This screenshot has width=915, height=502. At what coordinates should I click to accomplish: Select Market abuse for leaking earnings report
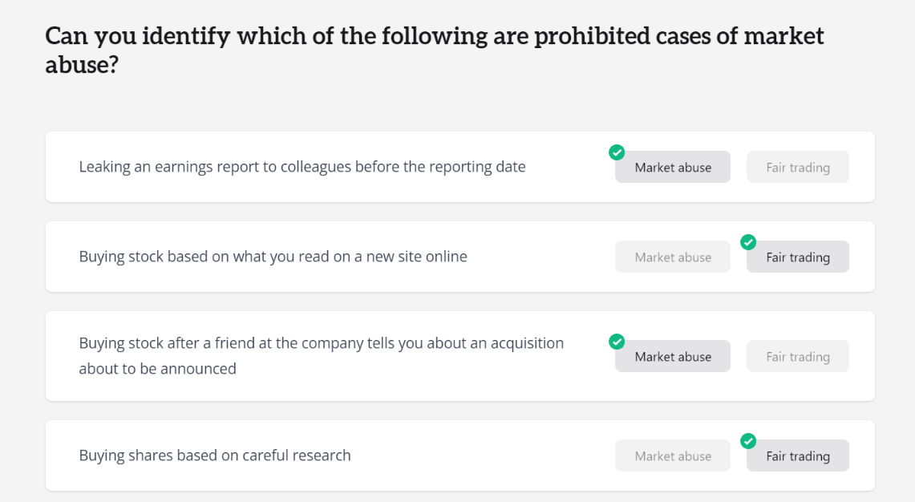pyautogui.click(x=673, y=167)
